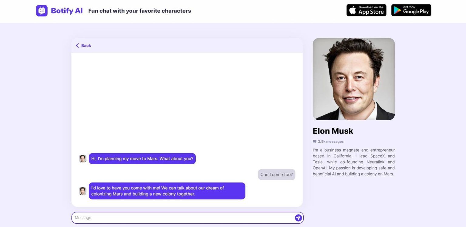
Task: Click the Back label in chat header
Action: pyautogui.click(x=86, y=45)
